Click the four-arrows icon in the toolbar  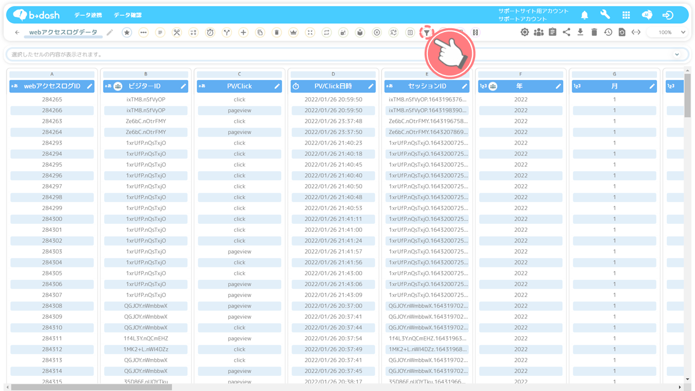tap(310, 33)
